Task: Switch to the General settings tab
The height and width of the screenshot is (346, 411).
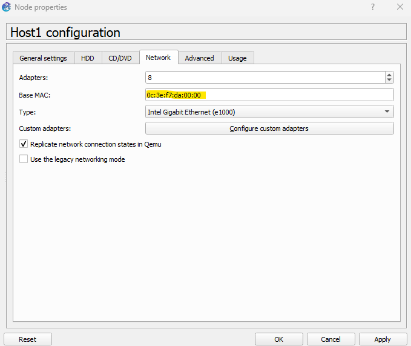Action: coord(44,58)
